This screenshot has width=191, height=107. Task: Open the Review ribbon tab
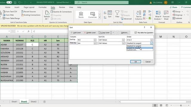tap(62, 7)
